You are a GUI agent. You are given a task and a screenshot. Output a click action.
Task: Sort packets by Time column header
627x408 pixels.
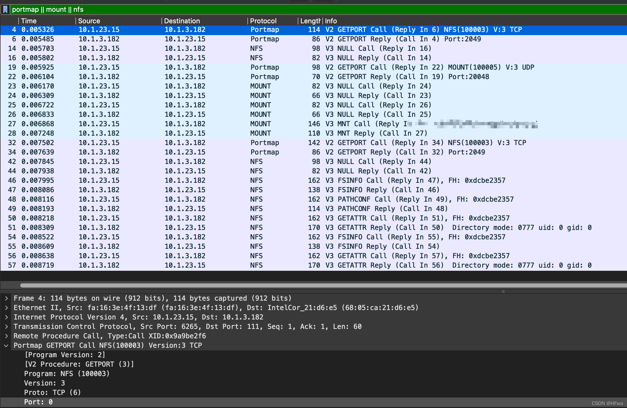(29, 21)
